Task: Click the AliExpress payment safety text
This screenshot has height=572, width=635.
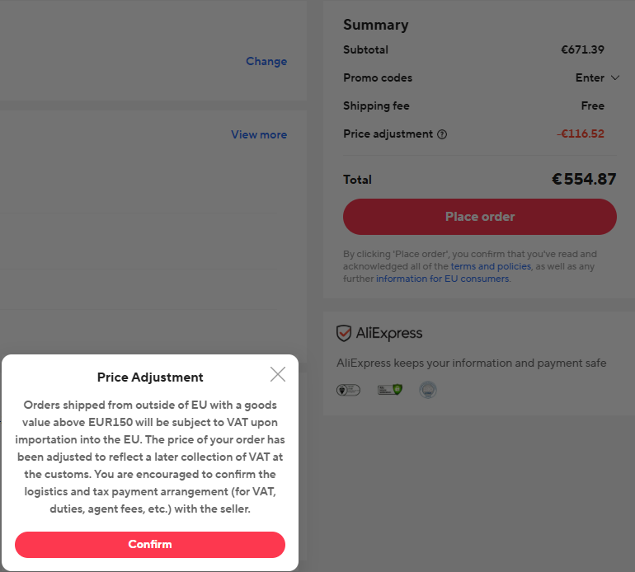Action: pos(471,363)
